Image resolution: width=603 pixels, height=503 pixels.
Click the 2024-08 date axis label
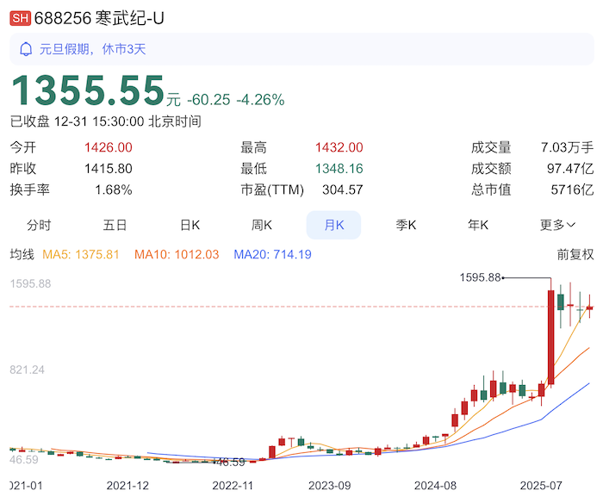click(x=435, y=485)
